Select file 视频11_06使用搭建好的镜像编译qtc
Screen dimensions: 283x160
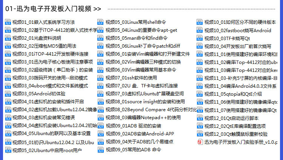[x=241, y=102]
